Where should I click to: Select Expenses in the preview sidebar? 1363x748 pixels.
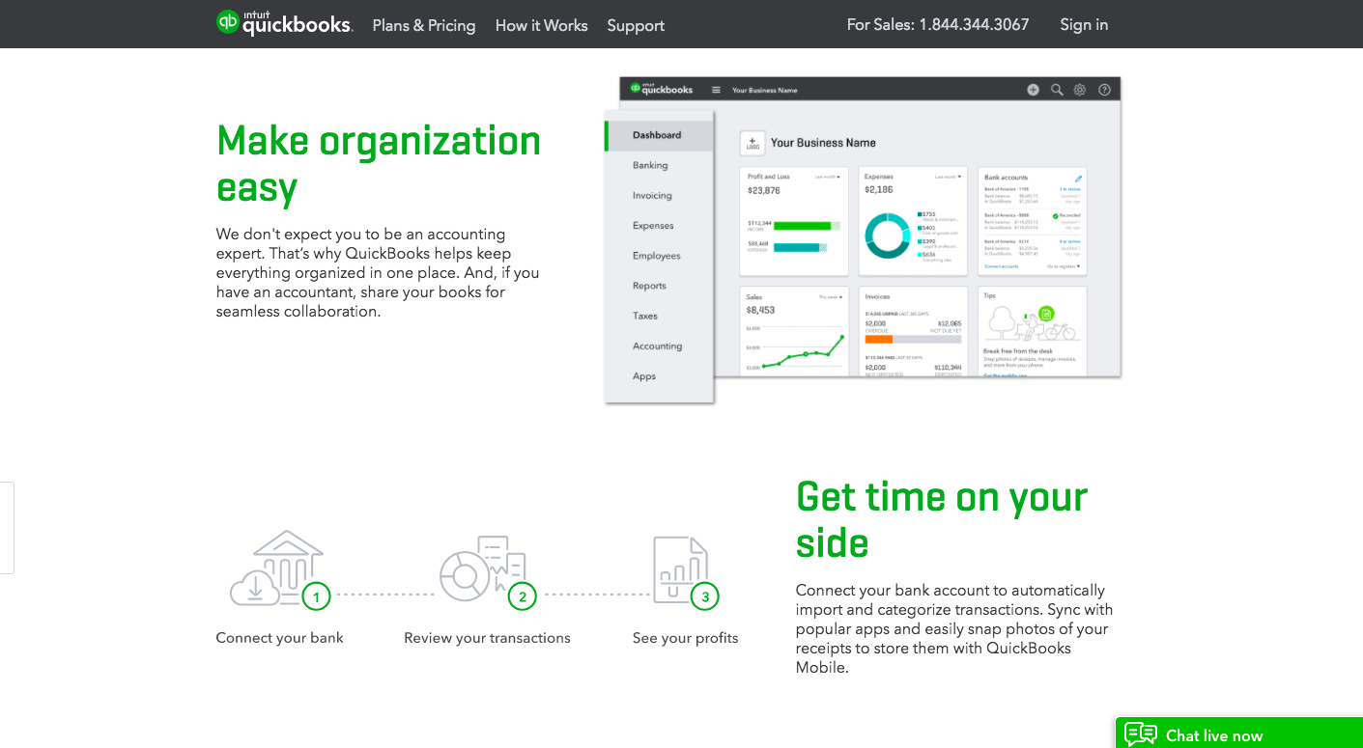tap(653, 225)
